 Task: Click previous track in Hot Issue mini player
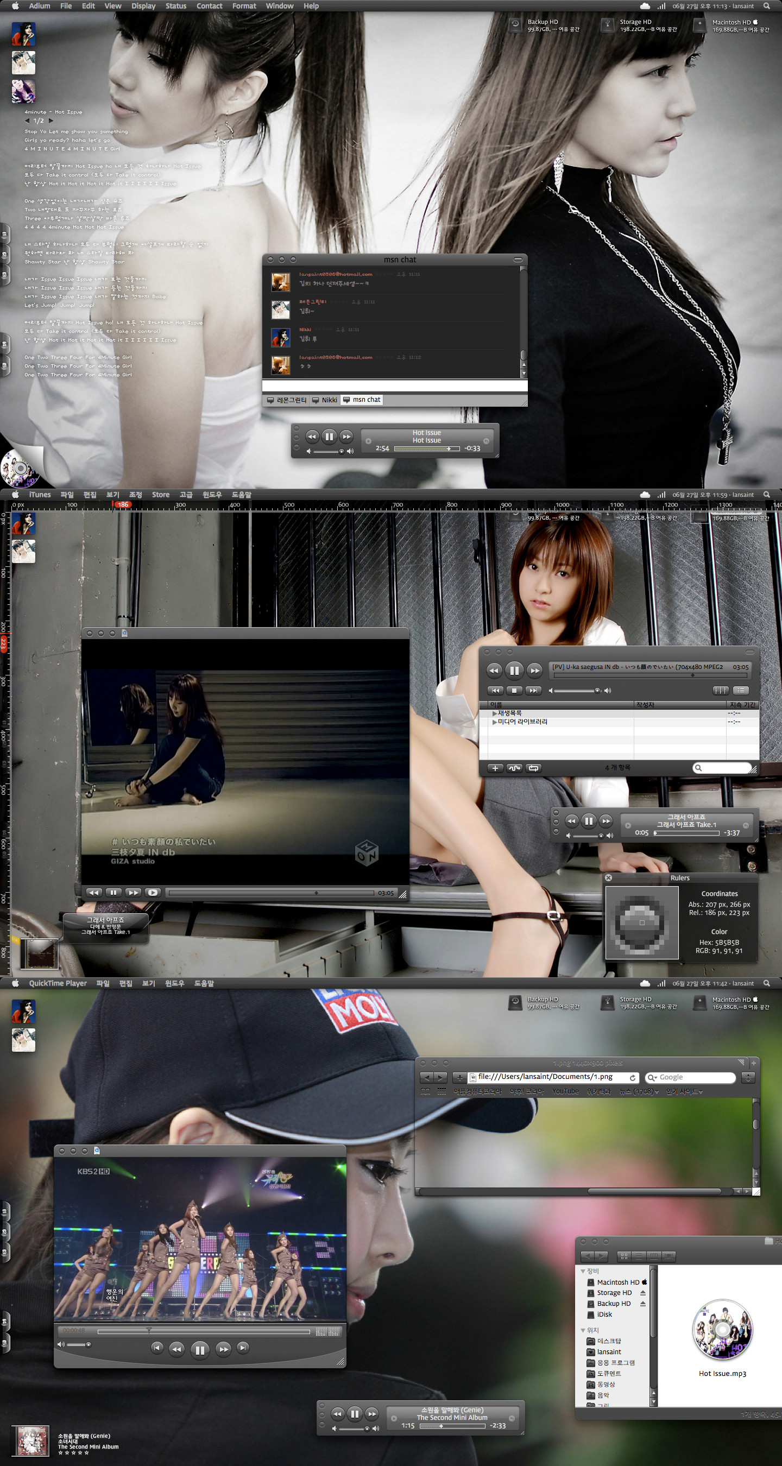(312, 437)
